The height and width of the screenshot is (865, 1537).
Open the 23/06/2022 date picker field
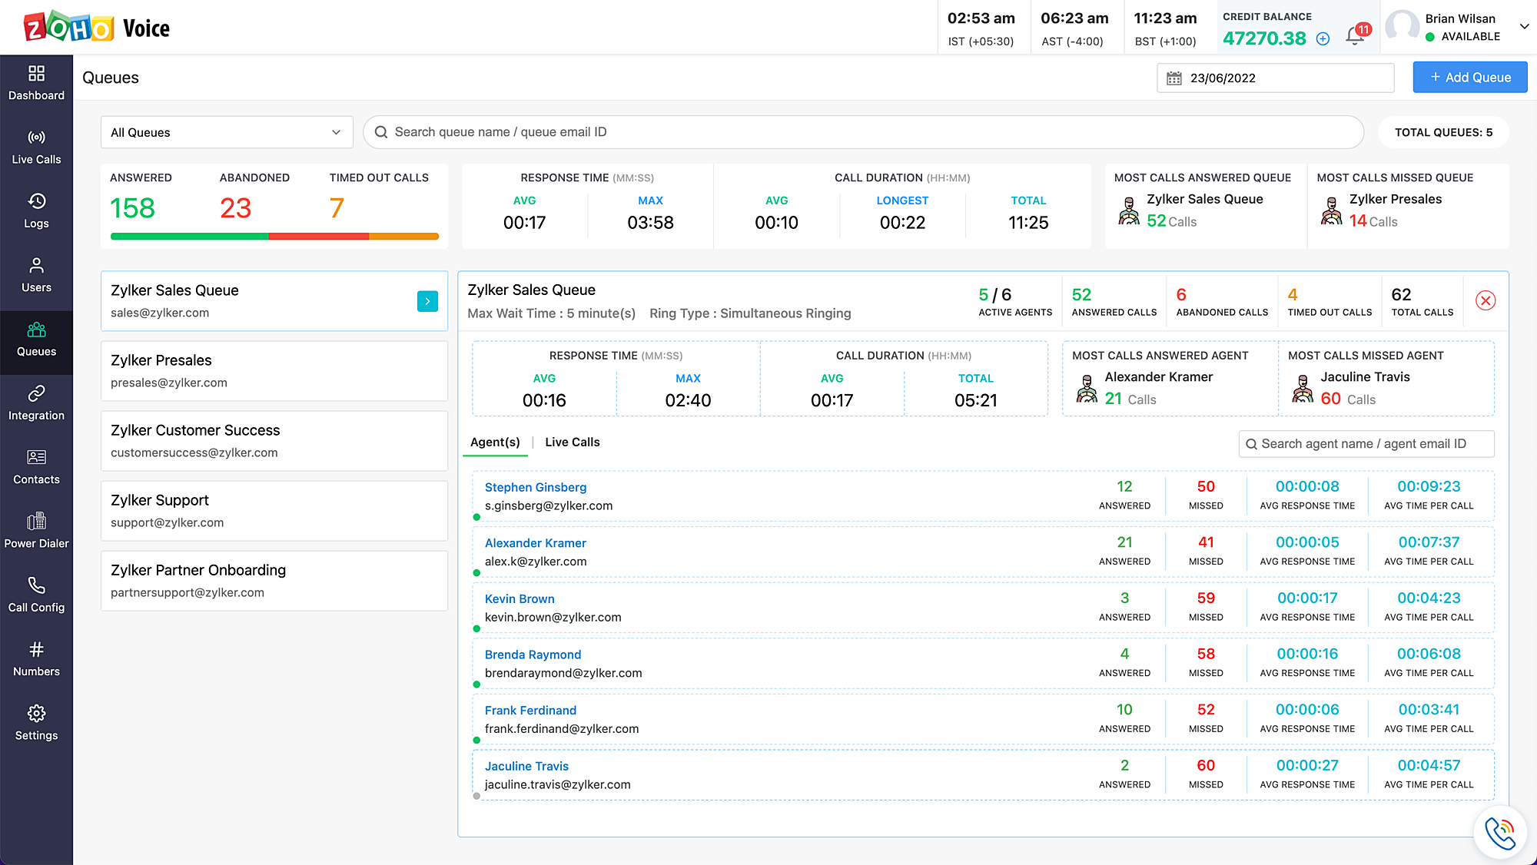(x=1275, y=78)
